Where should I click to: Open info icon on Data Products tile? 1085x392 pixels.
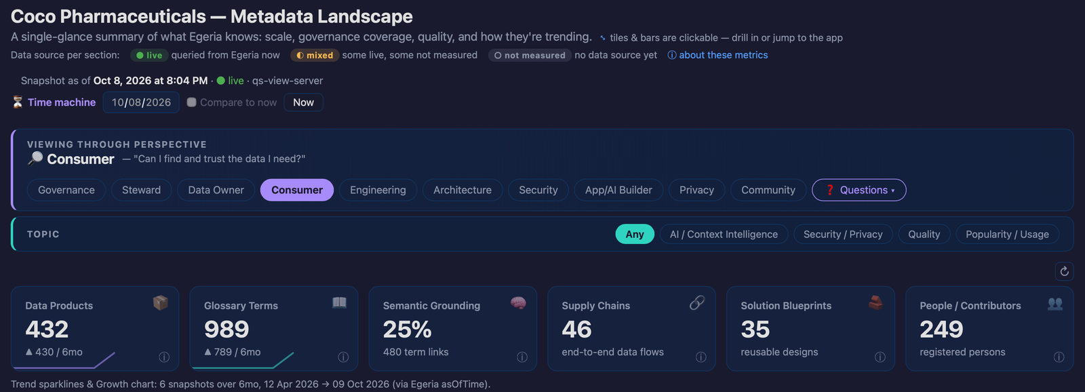[x=164, y=357]
